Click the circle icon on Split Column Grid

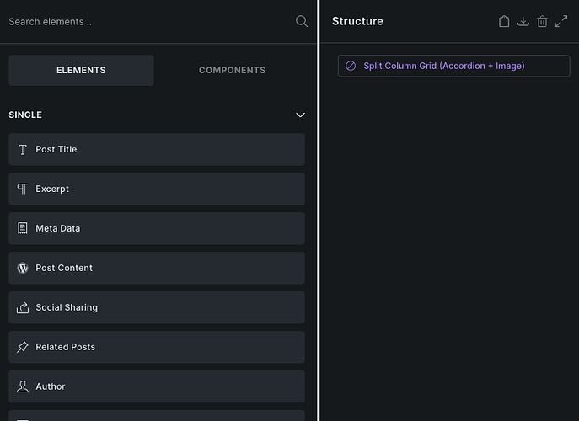(351, 66)
